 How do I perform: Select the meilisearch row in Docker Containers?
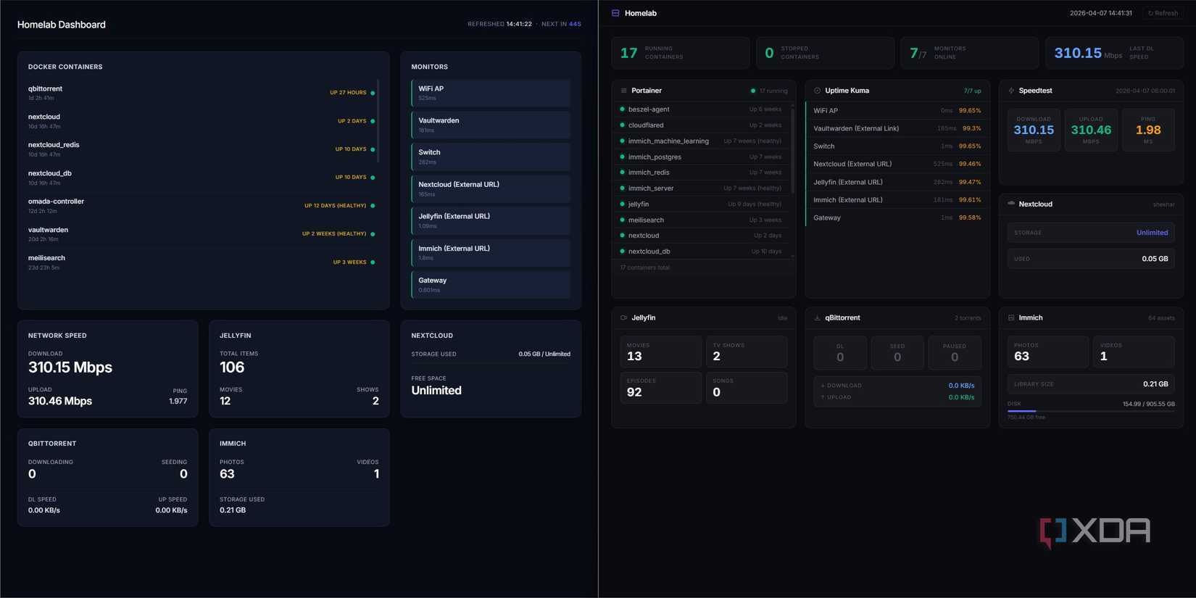(202, 262)
